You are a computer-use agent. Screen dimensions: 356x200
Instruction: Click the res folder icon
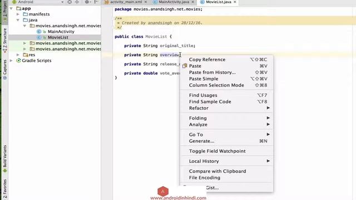click(x=26, y=55)
